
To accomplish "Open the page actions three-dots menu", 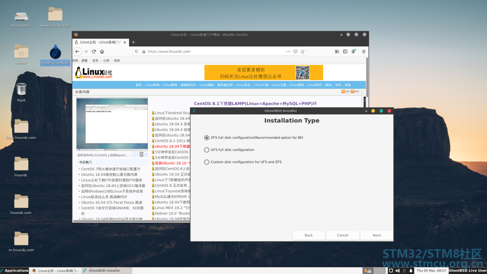I will click(288, 51).
